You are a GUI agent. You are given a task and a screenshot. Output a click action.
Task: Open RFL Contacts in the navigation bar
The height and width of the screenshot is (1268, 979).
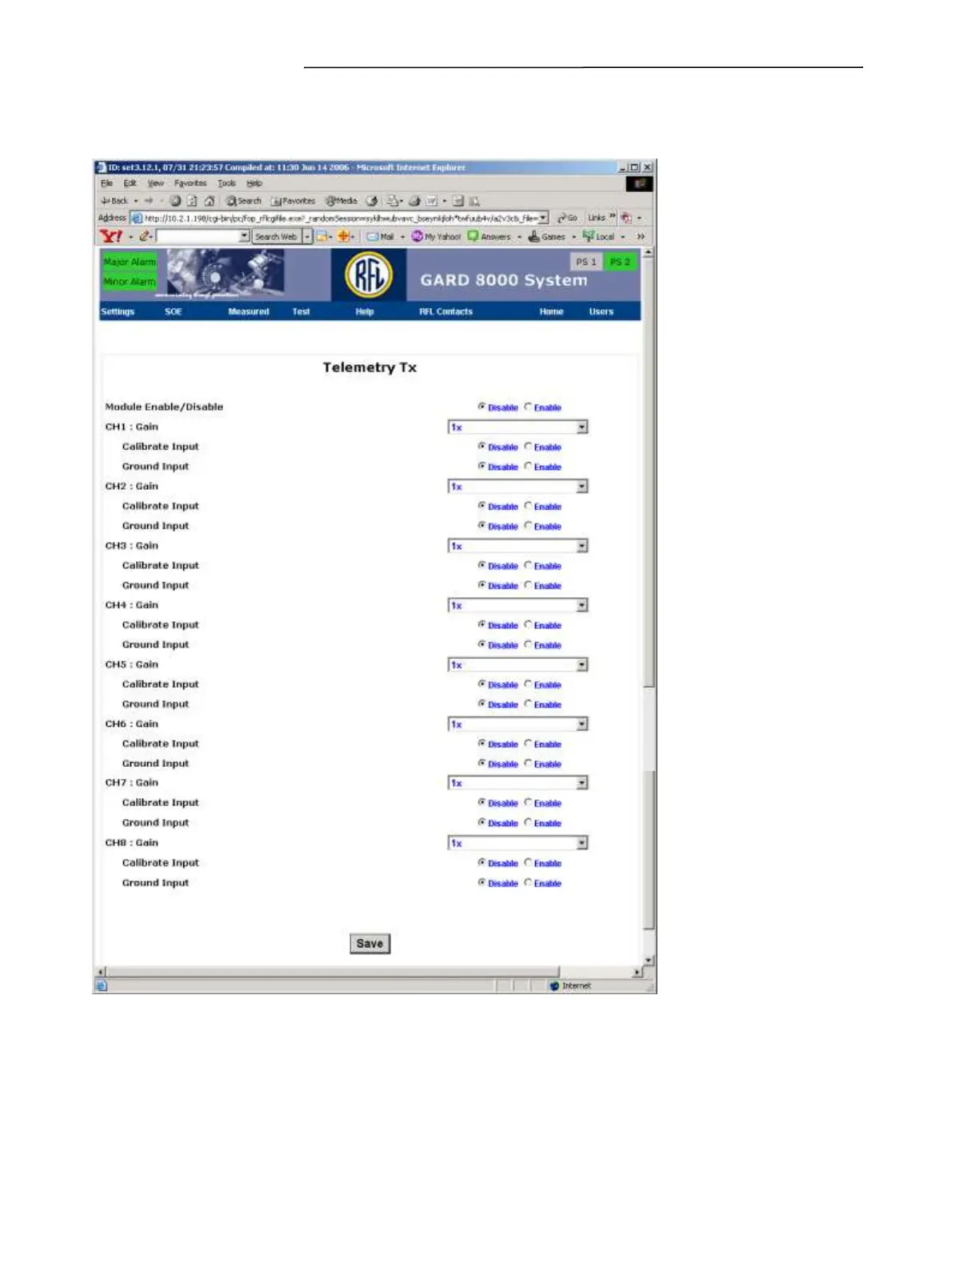446,311
